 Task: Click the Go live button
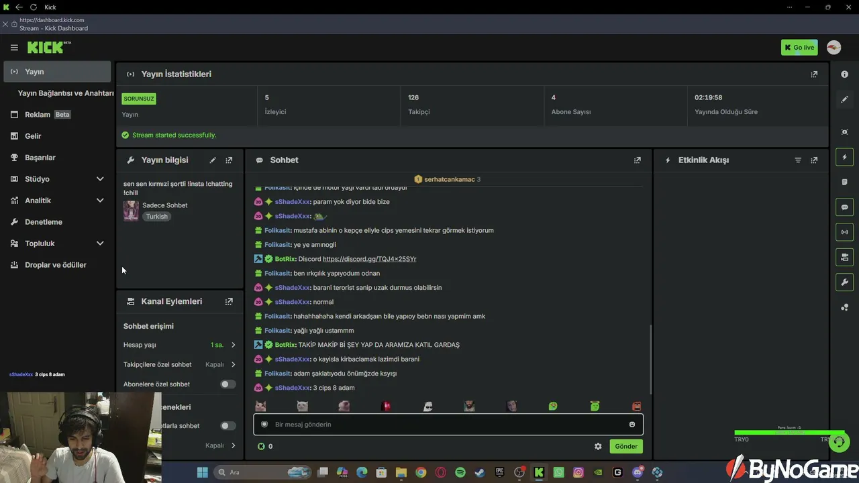tap(799, 48)
